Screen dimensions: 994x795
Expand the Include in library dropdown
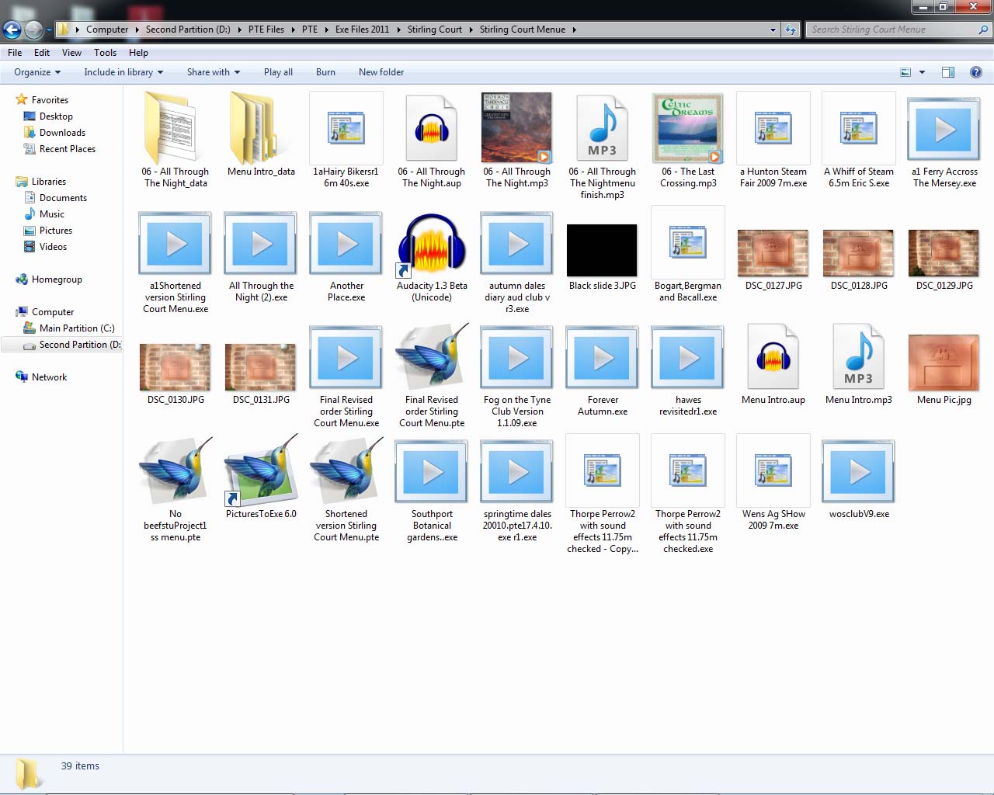123,72
